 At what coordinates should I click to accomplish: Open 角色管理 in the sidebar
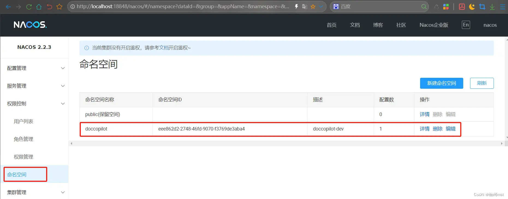[23, 139]
